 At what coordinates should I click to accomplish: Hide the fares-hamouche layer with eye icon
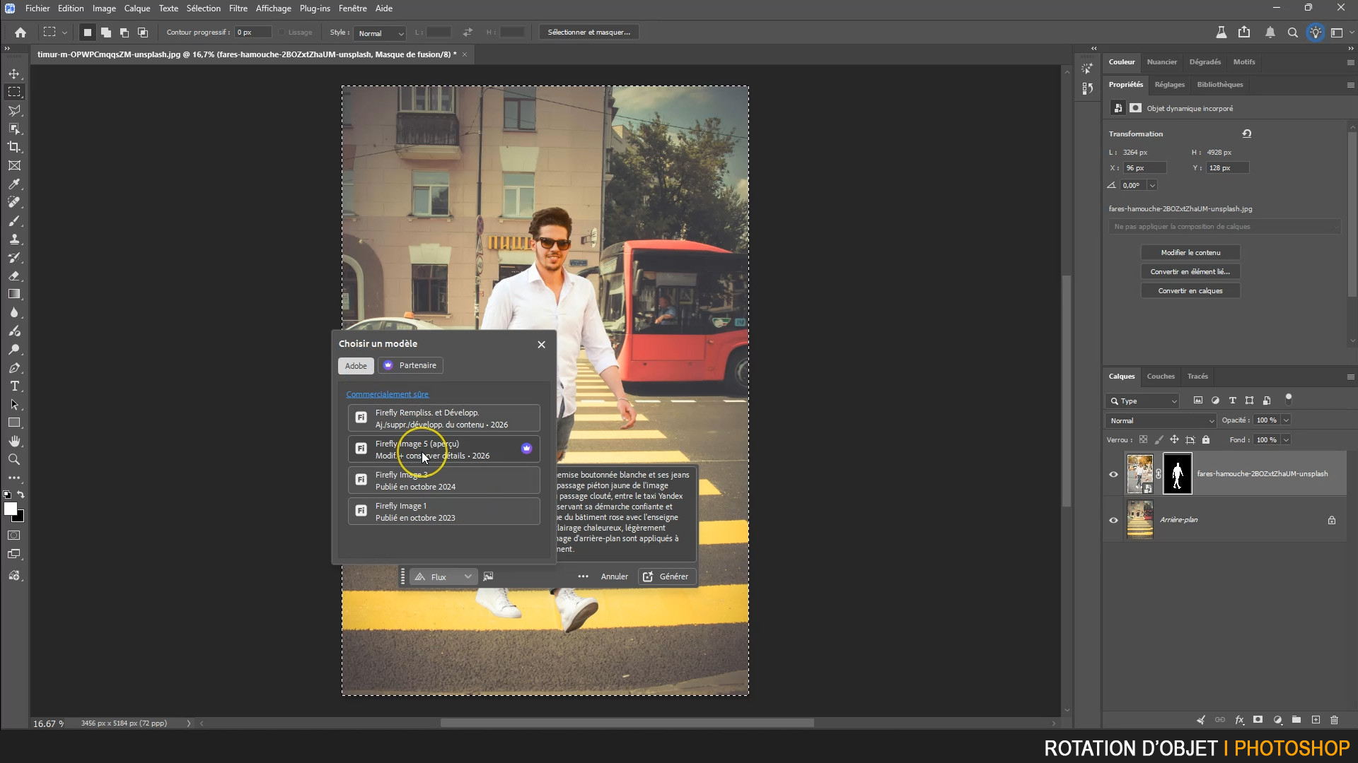(x=1113, y=474)
